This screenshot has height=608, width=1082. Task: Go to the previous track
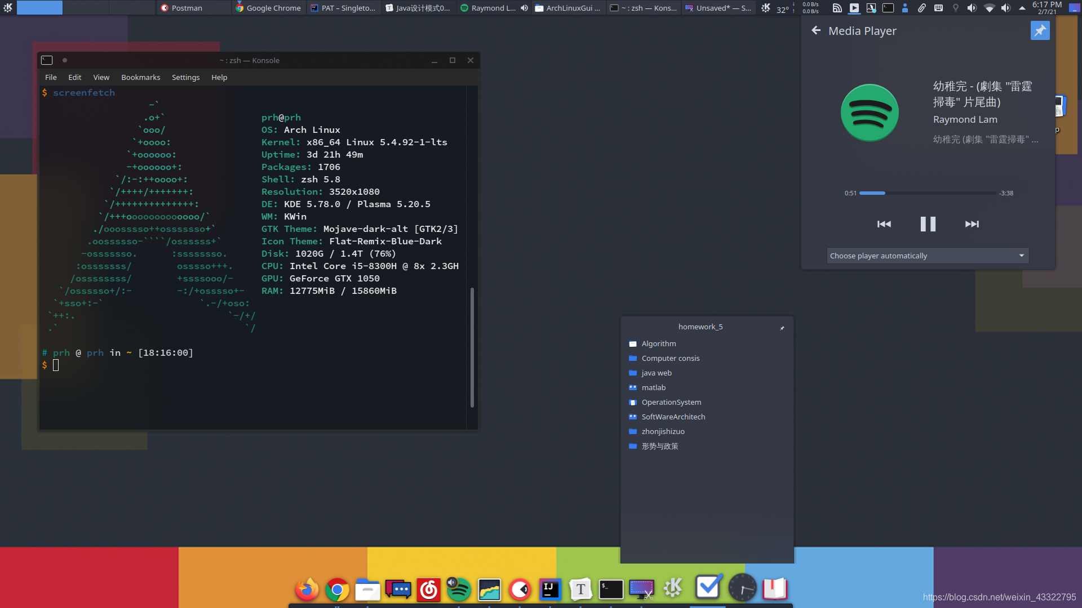[x=884, y=224]
